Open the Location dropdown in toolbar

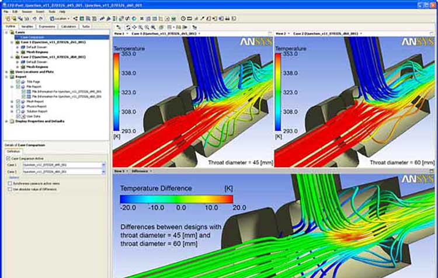click(x=61, y=19)
